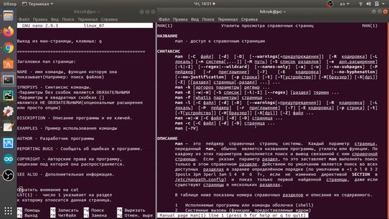Open the Терминал app menu in top bar
Image resolution: width=389 pixels, height=219 pixels.
click(38, 4)
